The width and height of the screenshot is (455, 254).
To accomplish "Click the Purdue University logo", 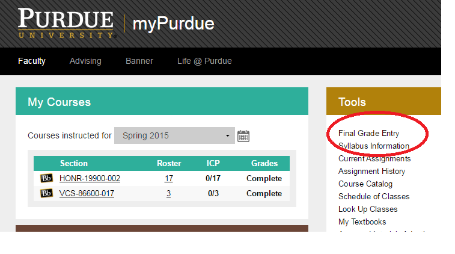I will pos(66,23).
